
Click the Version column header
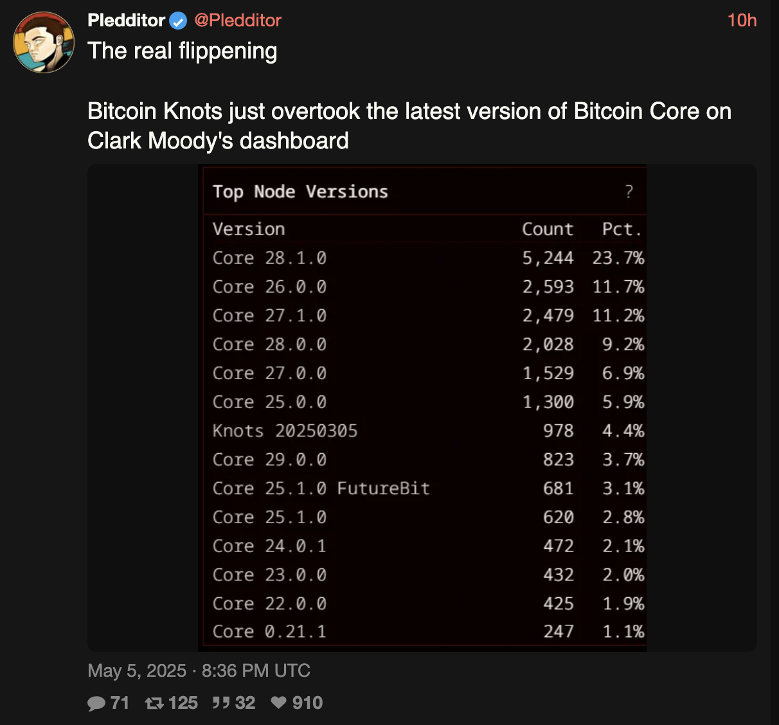pyautogui.click(x=249, y=229)
